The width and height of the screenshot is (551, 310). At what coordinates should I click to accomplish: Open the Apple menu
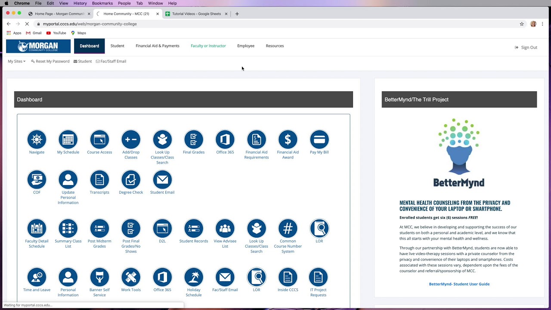pos(6,3)
